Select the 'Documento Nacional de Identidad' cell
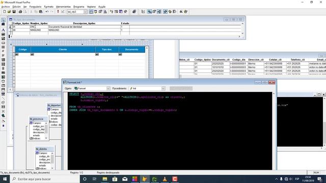The image size is (326, 183). pyautogui.click(x=84, y=27)
